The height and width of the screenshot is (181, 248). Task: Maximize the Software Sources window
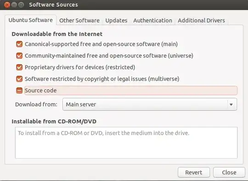(21, 5)
